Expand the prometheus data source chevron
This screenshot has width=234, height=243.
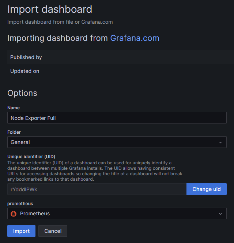point(220,213)
